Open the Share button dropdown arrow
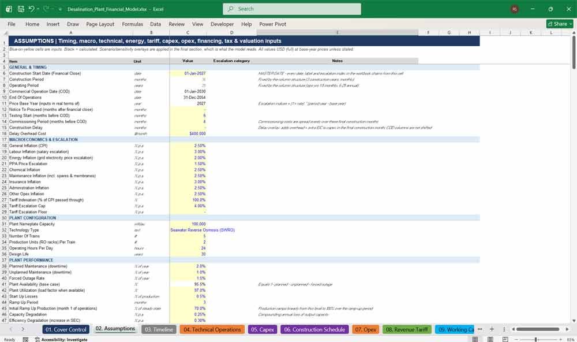 (x=571, y=24)
